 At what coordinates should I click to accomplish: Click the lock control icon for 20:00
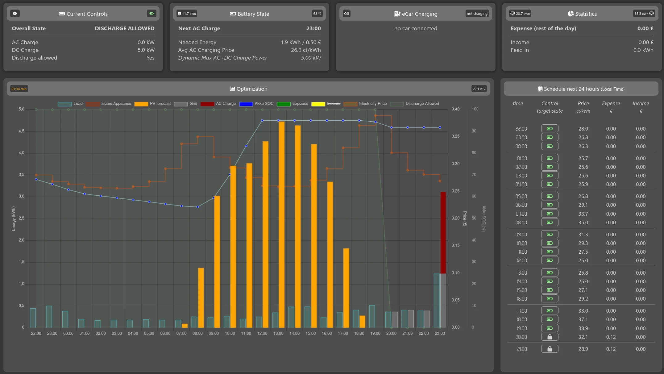tap(550, 337)
